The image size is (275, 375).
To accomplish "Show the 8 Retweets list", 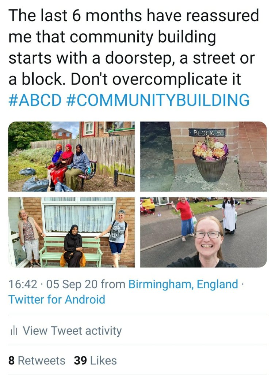I will click(x=37, y=361).
